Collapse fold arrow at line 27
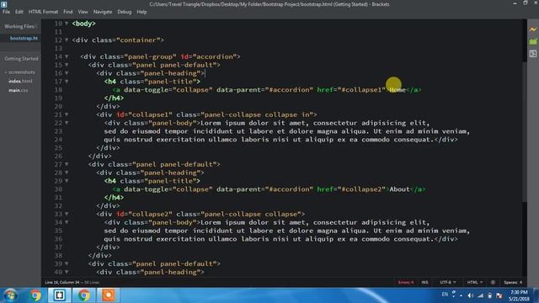Image resolution: width=539 pixels, height=303 pixels. (67, 164)
